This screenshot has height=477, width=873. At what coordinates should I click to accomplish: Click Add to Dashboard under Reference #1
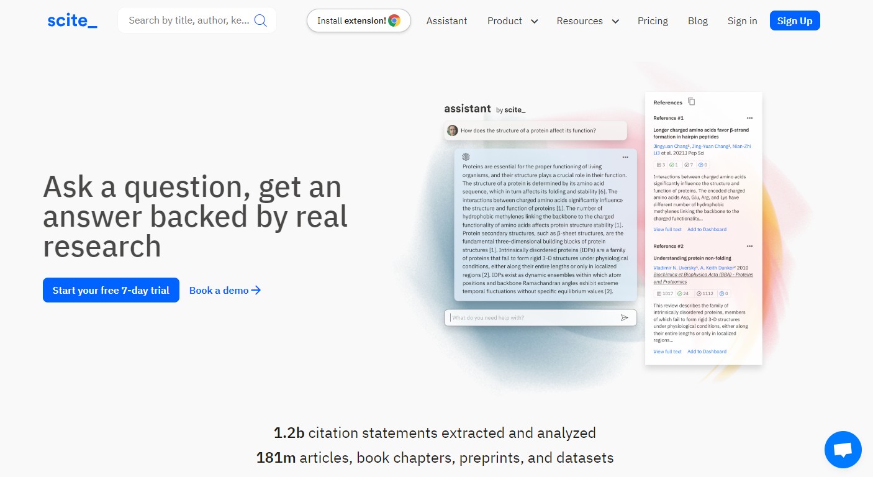click(707, 229)
